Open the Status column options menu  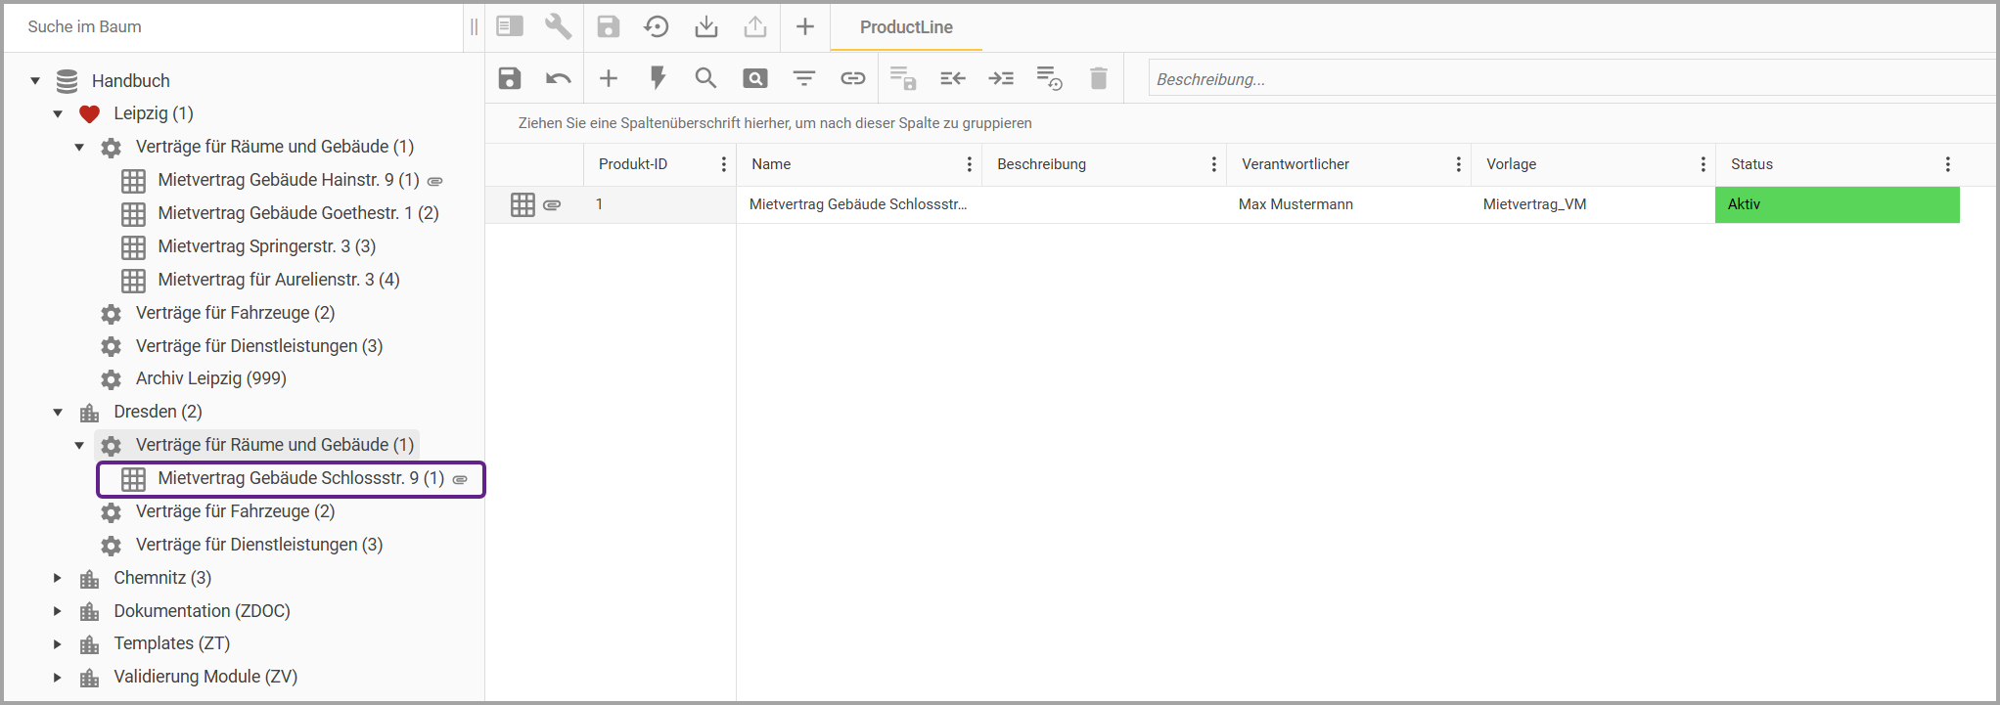click(x=1947, y=164)
